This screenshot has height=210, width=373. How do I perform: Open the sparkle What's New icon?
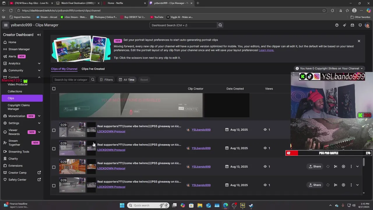click(x=345, y=25)
